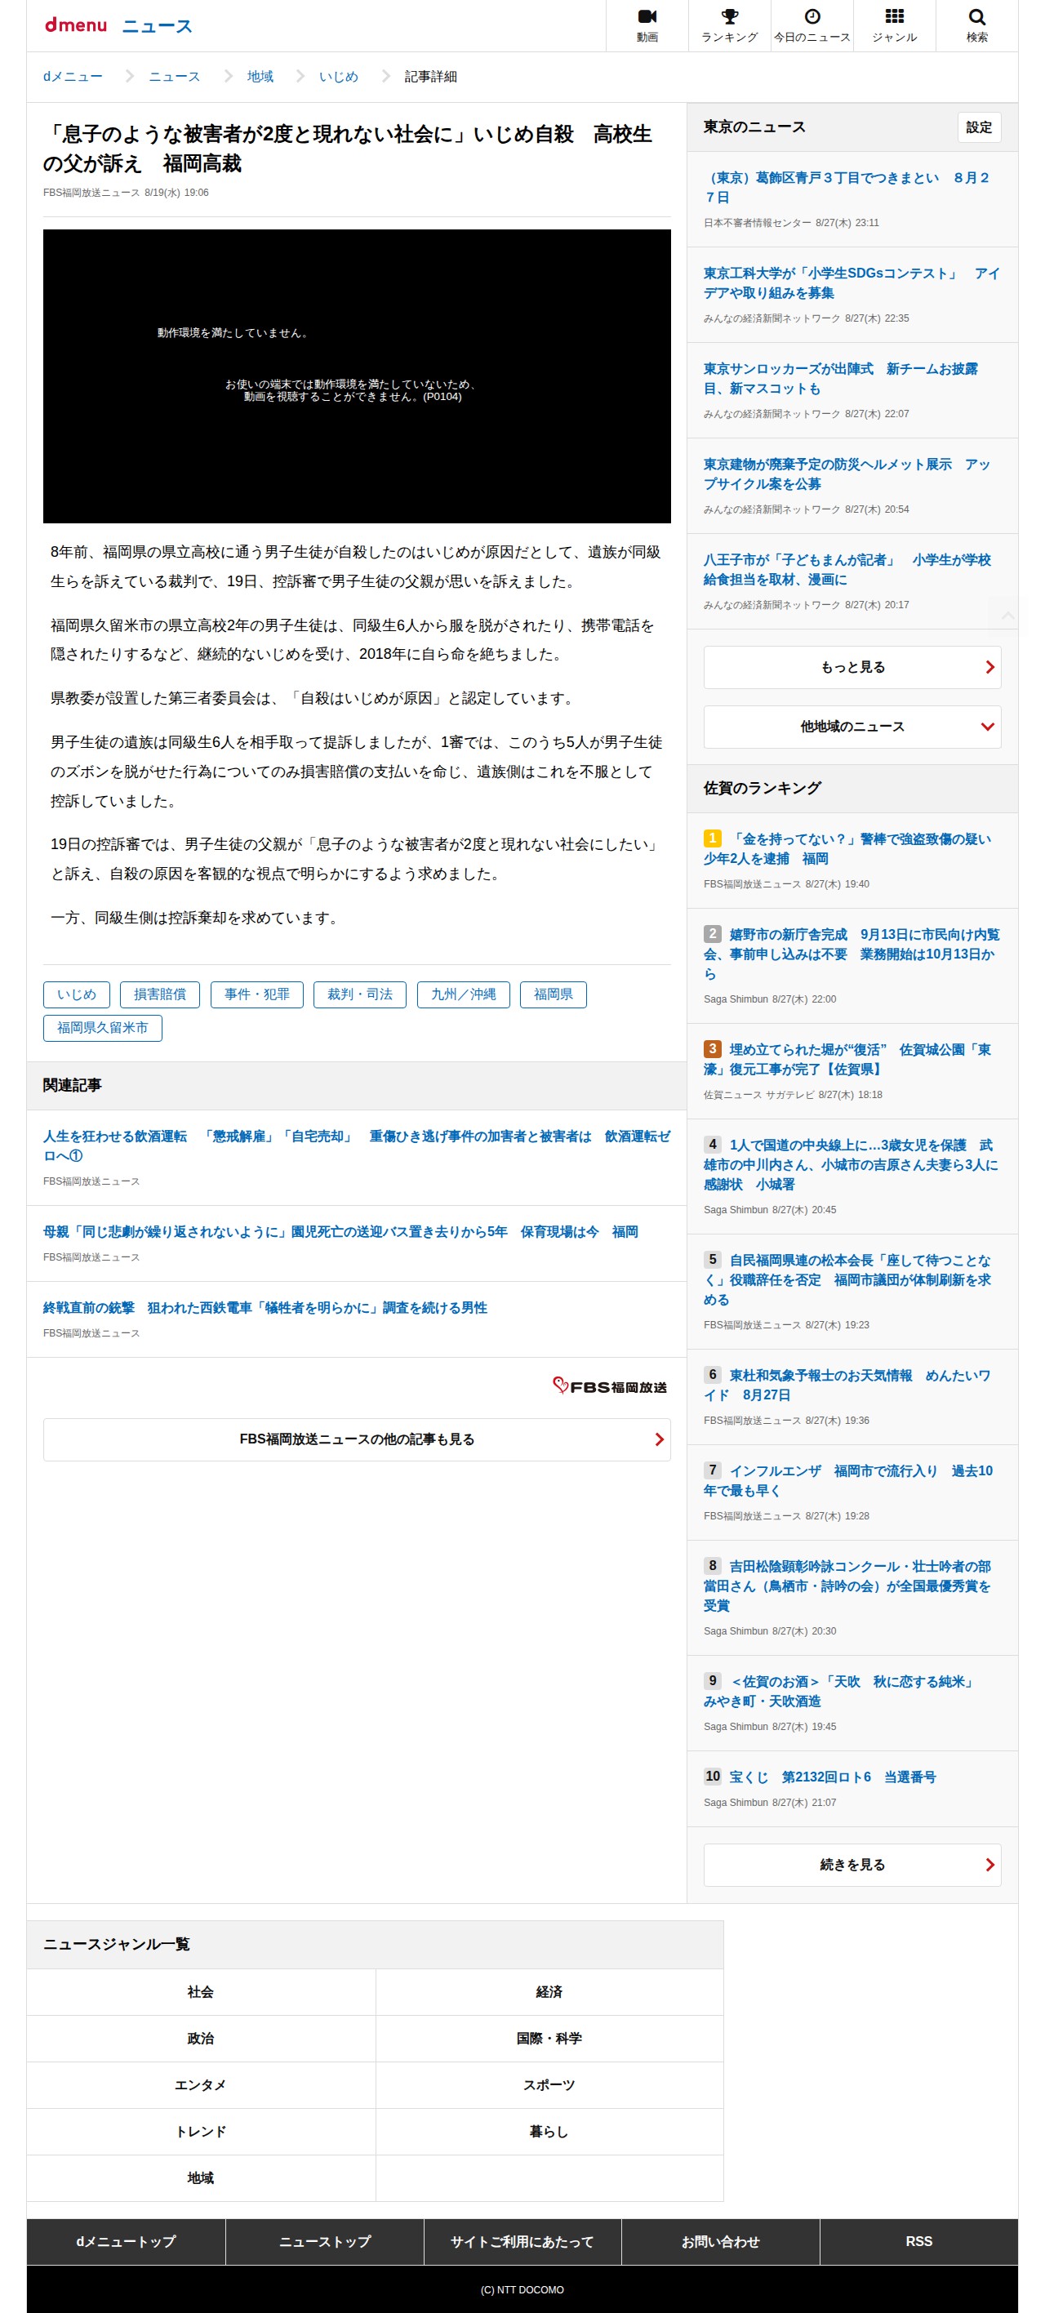
Task: Open the ranked number 1 robbery article
Action: pyautogui.click(x=847, y=848)
